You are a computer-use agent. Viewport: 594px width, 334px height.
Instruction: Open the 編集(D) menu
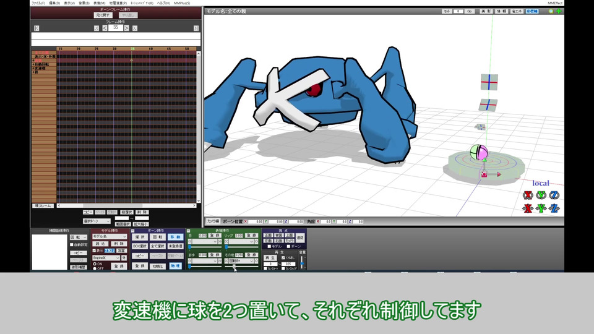[x=54, y=3]
